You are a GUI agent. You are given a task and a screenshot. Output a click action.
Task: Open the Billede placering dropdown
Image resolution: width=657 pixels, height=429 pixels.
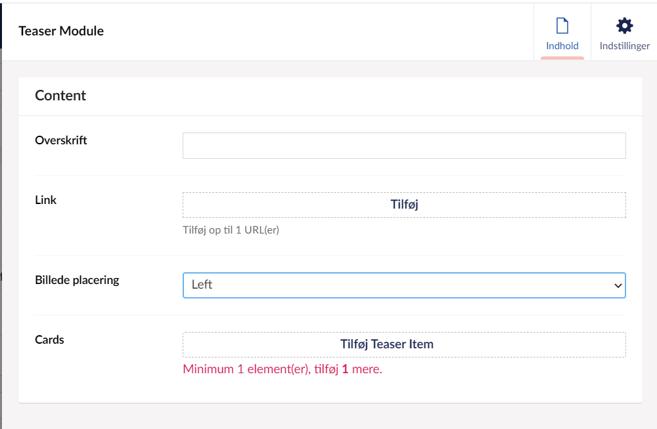(404, 285)
